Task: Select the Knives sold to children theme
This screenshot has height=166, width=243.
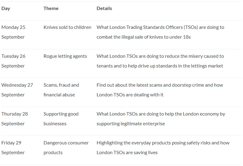Action: coord(67,27)
